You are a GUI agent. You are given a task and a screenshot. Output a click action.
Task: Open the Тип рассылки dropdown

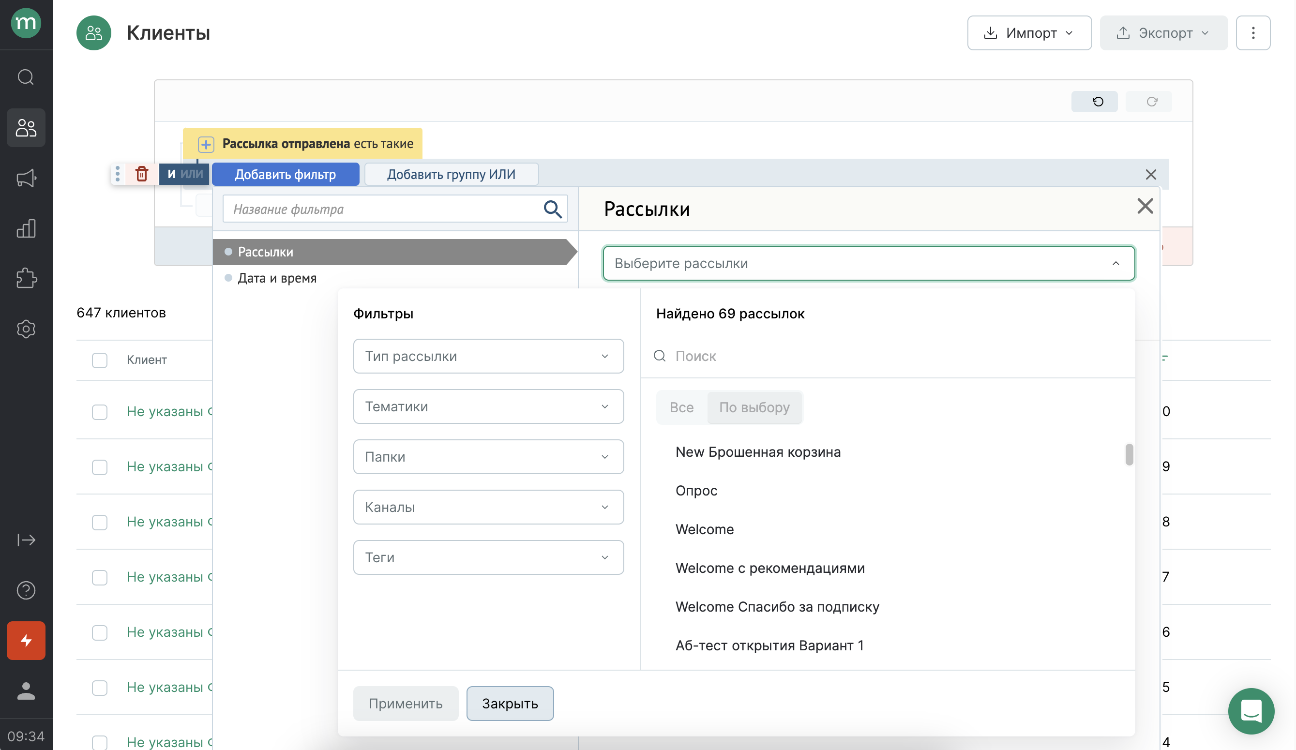pyautogui.click(x=488, y=356)
